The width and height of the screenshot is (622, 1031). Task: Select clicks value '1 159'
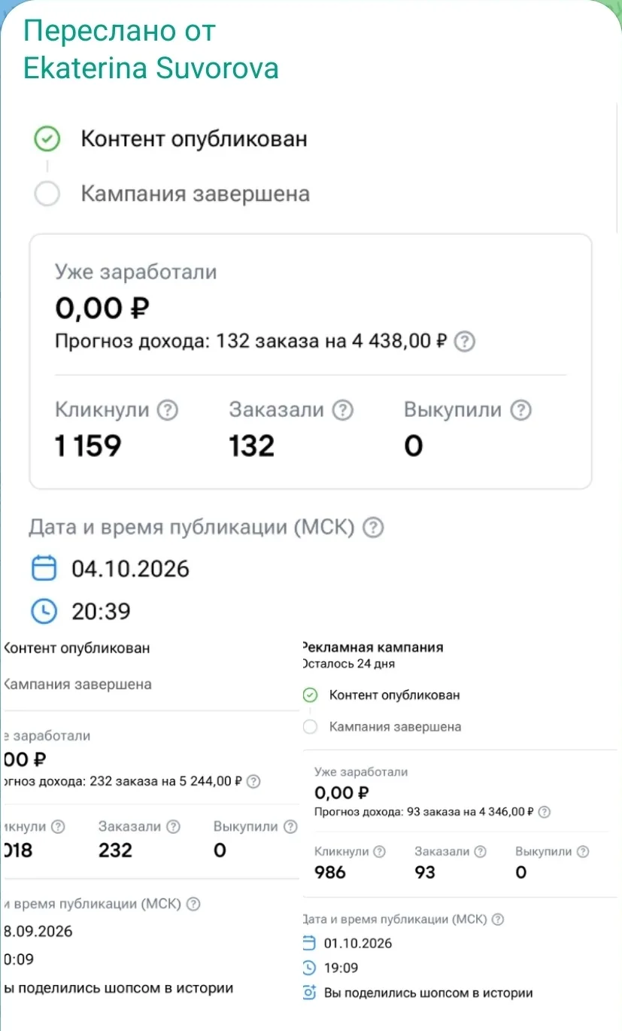point(88,446)
